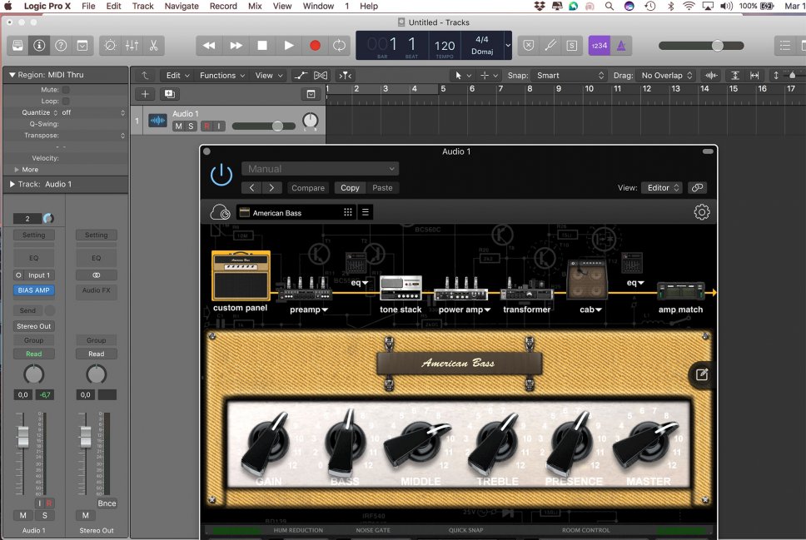Adjust the Audio 1 track volume slider
Image resolution: width=806 pixels, height=540 pixels.
coord(277,126)
